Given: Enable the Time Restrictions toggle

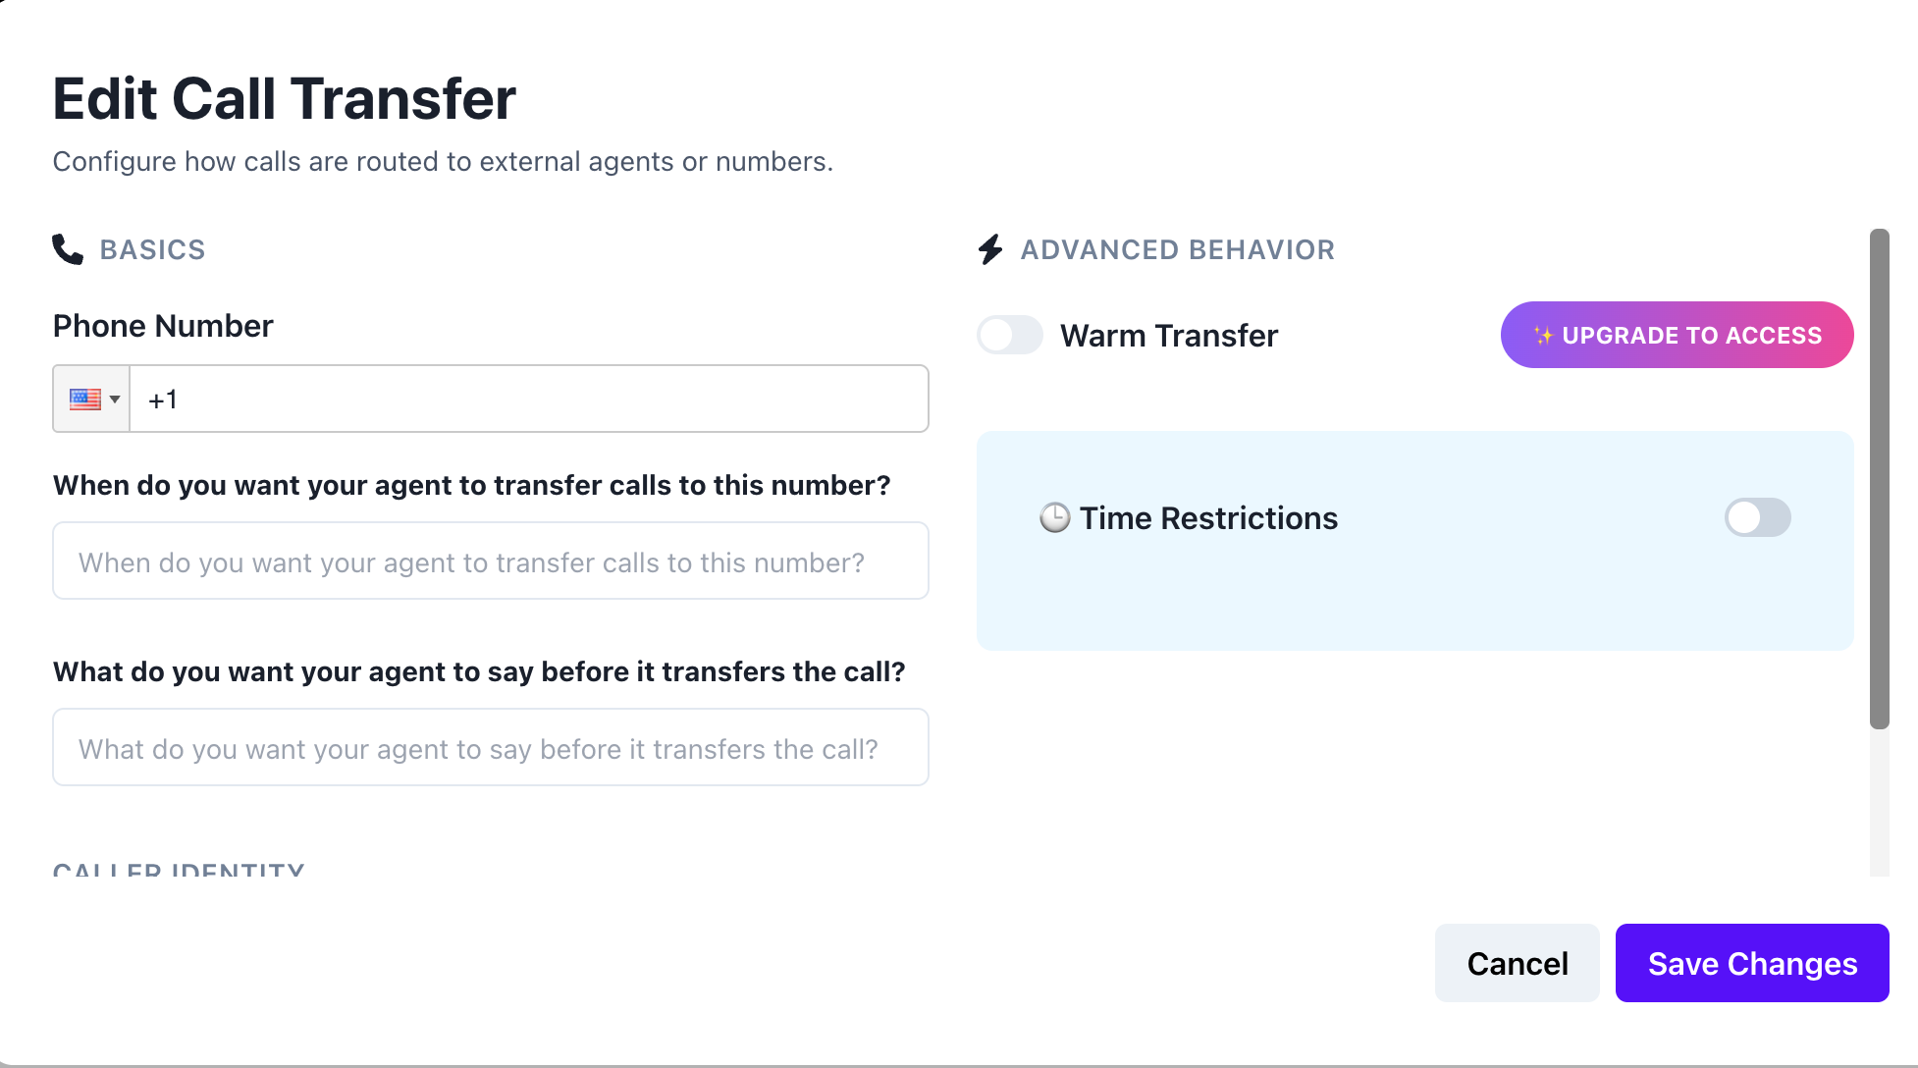Looking at the screenshot, I should click(x=1757, y=517).
